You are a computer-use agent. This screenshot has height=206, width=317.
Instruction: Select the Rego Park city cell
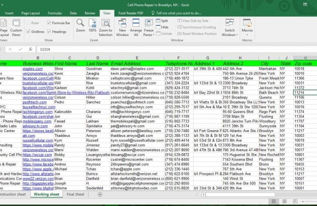click(x=269, y=111)
